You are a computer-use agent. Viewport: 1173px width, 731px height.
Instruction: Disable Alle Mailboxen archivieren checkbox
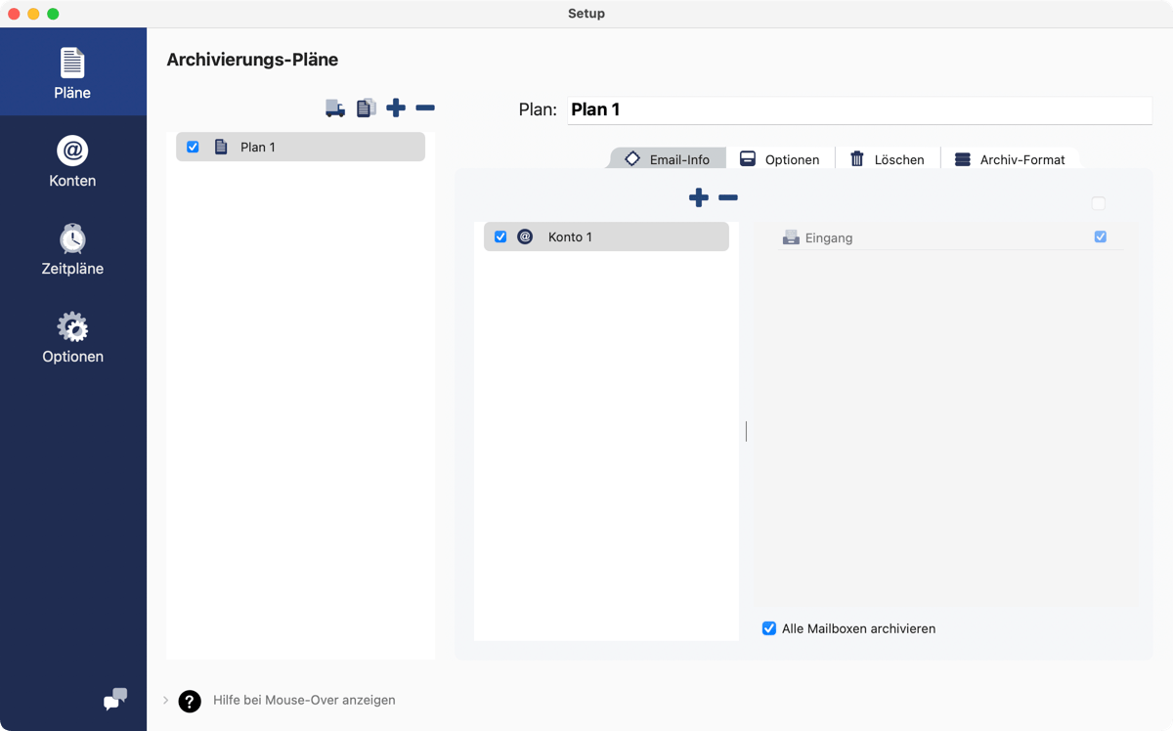pos(769,628)
